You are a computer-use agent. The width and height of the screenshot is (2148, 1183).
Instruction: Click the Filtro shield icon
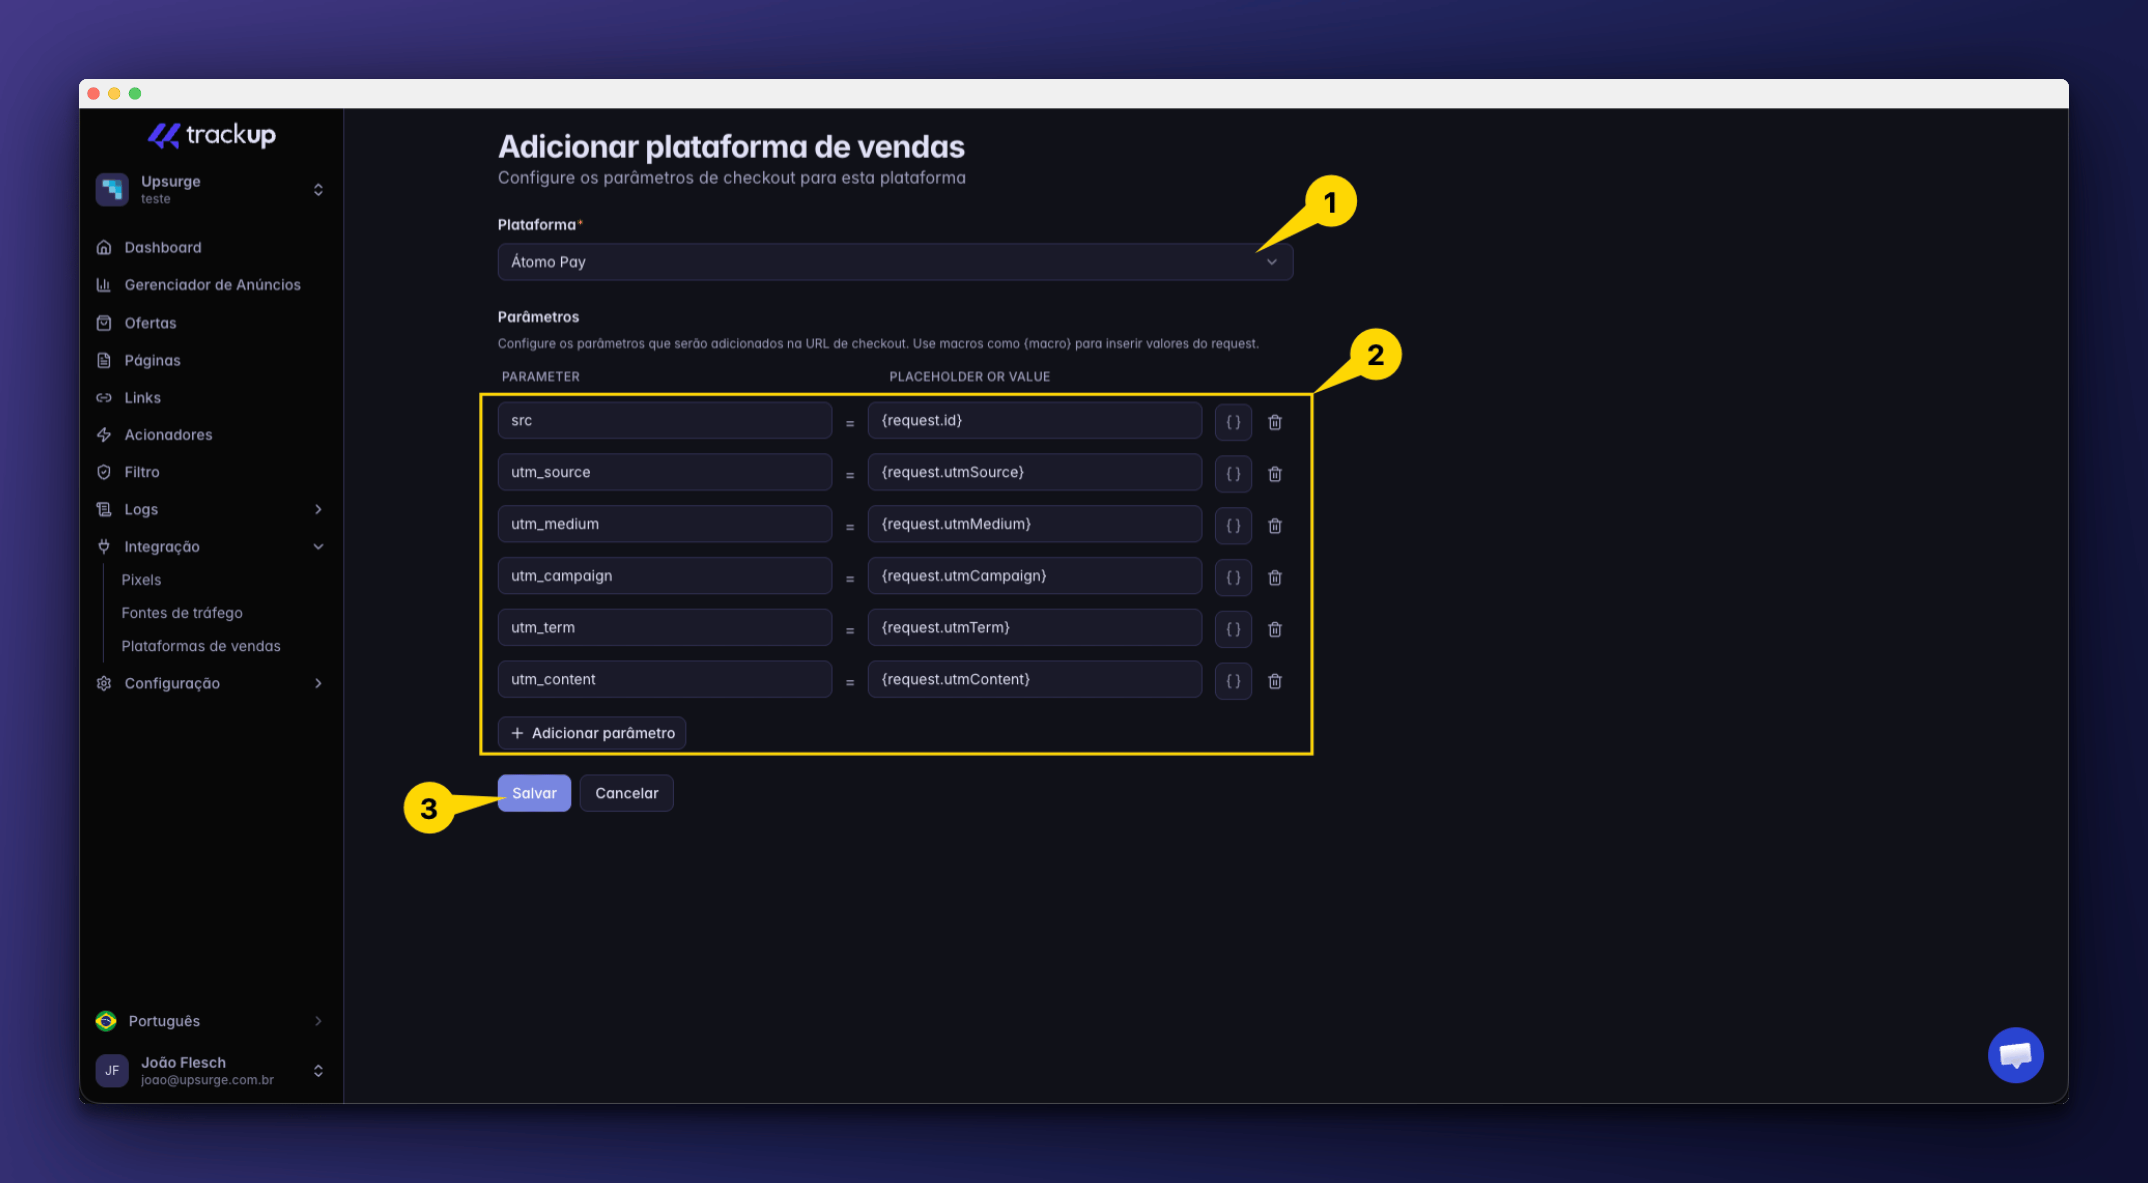pos(104,472)
